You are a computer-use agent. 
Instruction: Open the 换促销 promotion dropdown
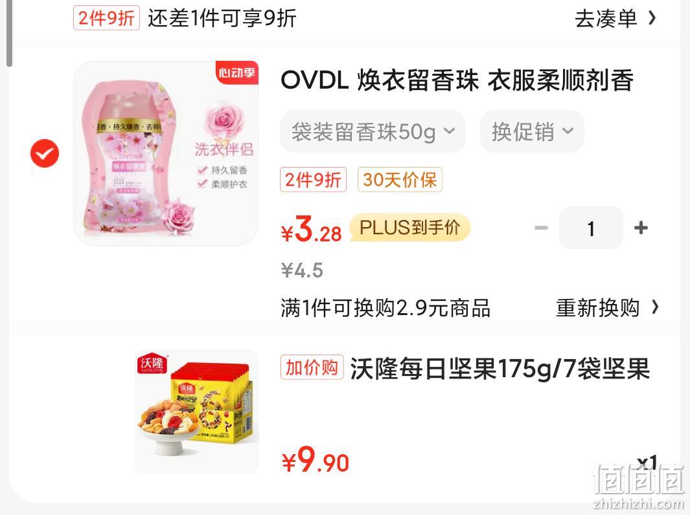[x=532, y=131]
